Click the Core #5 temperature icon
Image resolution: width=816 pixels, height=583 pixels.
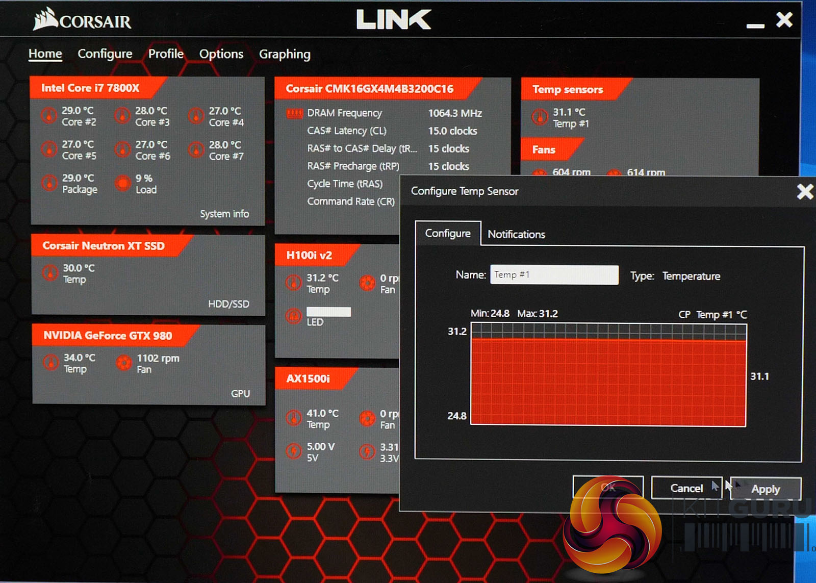click(49, 149)
